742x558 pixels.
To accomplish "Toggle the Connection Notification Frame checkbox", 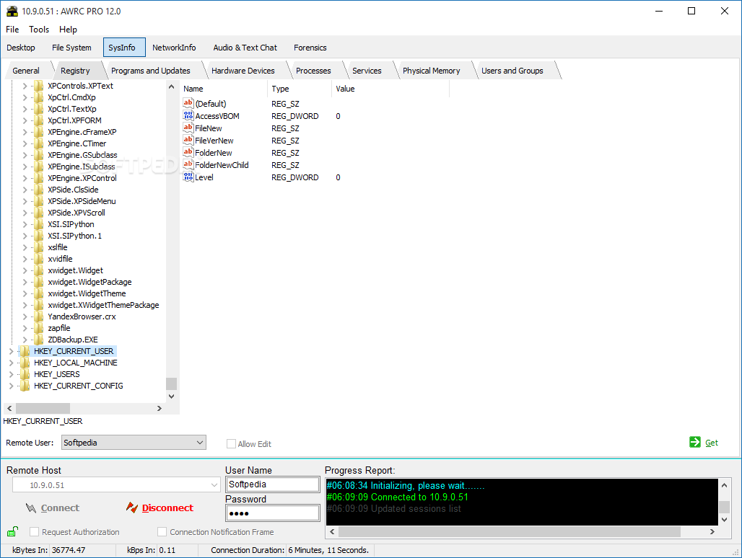I will tap(162, 531).
